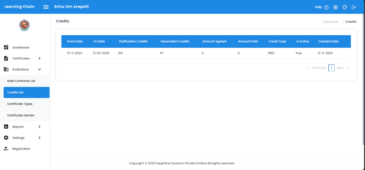Image resolution: width=365 pixels, height=170 pixels.
Task: Click the logout icon in header
Action: [x=354, y=7]
